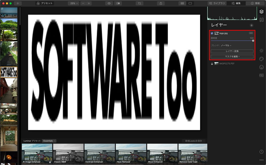Select the stone stairway filmstrip thumbnail
The width and height of the screenshot is (266, 165).
(9, 54)
